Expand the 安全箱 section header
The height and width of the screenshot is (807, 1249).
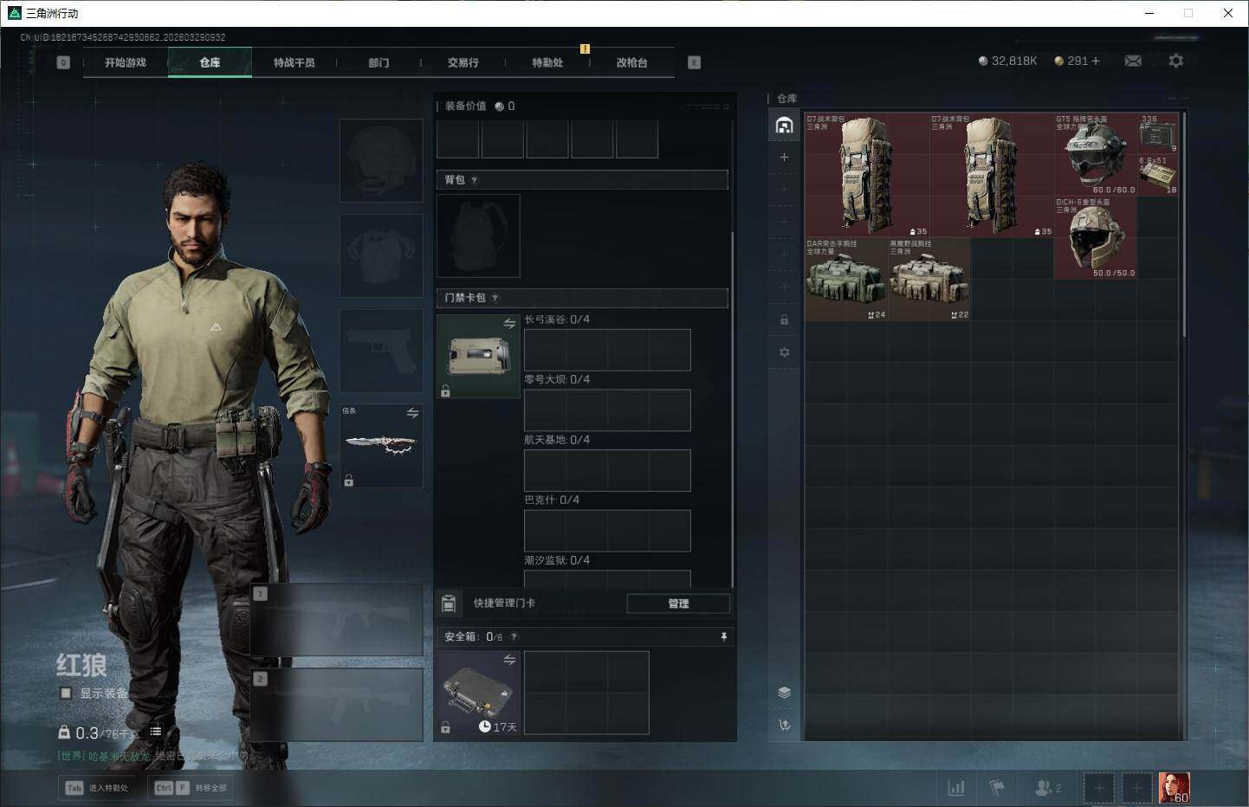click(585, 636)
